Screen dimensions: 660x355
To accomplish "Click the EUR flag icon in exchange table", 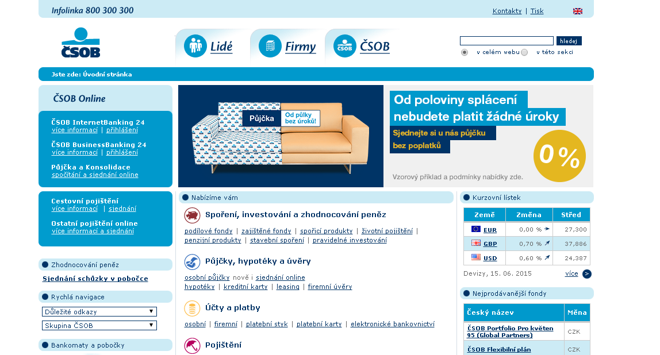I will [475, 229].
